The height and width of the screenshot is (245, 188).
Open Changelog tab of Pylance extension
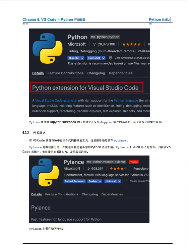coord(90,194)
